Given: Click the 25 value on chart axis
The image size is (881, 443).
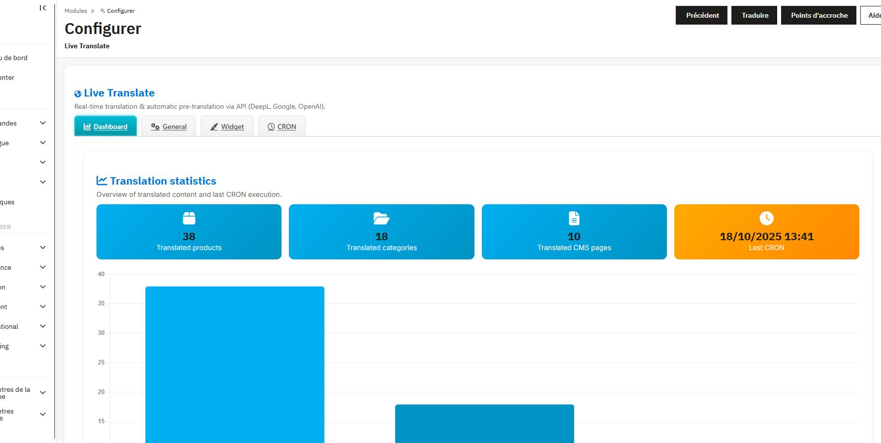Looking at the screenshot, I should click(101, 362).
